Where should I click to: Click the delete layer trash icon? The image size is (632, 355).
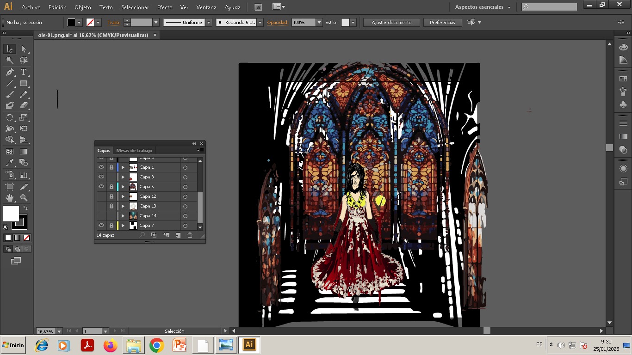pos(190,235)
